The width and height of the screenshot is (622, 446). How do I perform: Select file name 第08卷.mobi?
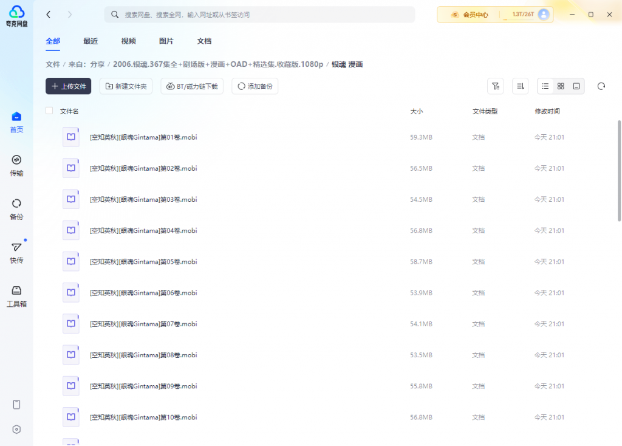[143, 355]
